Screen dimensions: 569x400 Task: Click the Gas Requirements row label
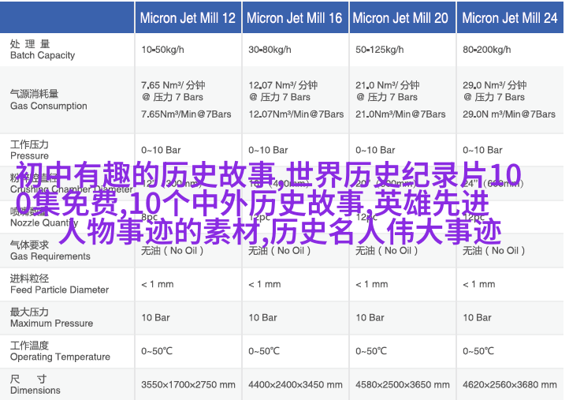click(x=50, y=256)
